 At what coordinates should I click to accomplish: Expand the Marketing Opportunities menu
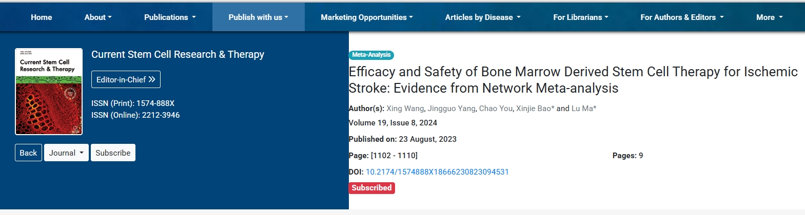(366, 17)
